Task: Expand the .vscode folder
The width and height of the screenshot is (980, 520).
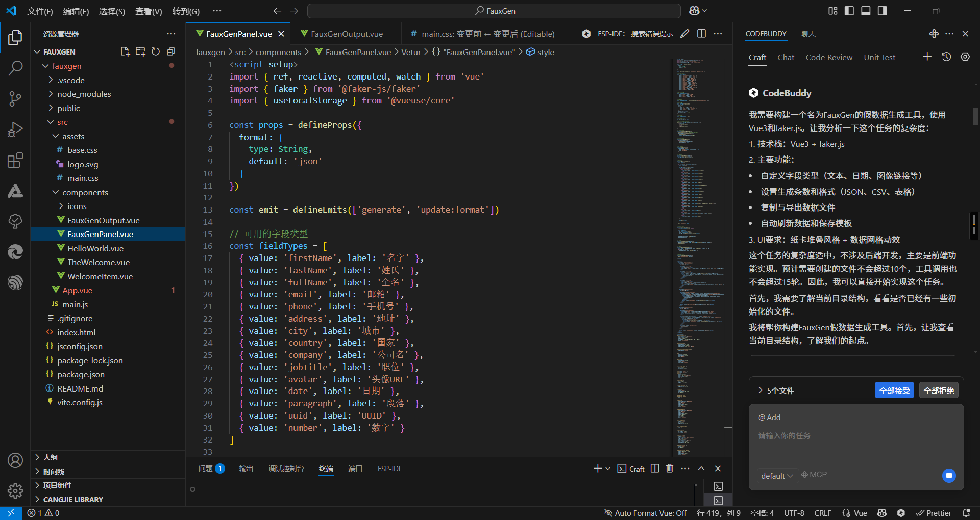Action: click(x=51, y=80)
